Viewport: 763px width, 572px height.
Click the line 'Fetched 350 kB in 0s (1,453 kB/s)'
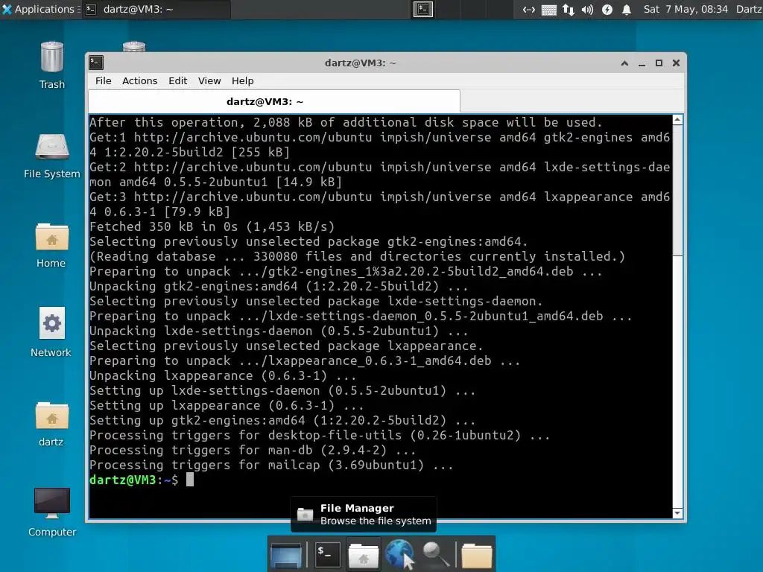(x=212, y=226)
